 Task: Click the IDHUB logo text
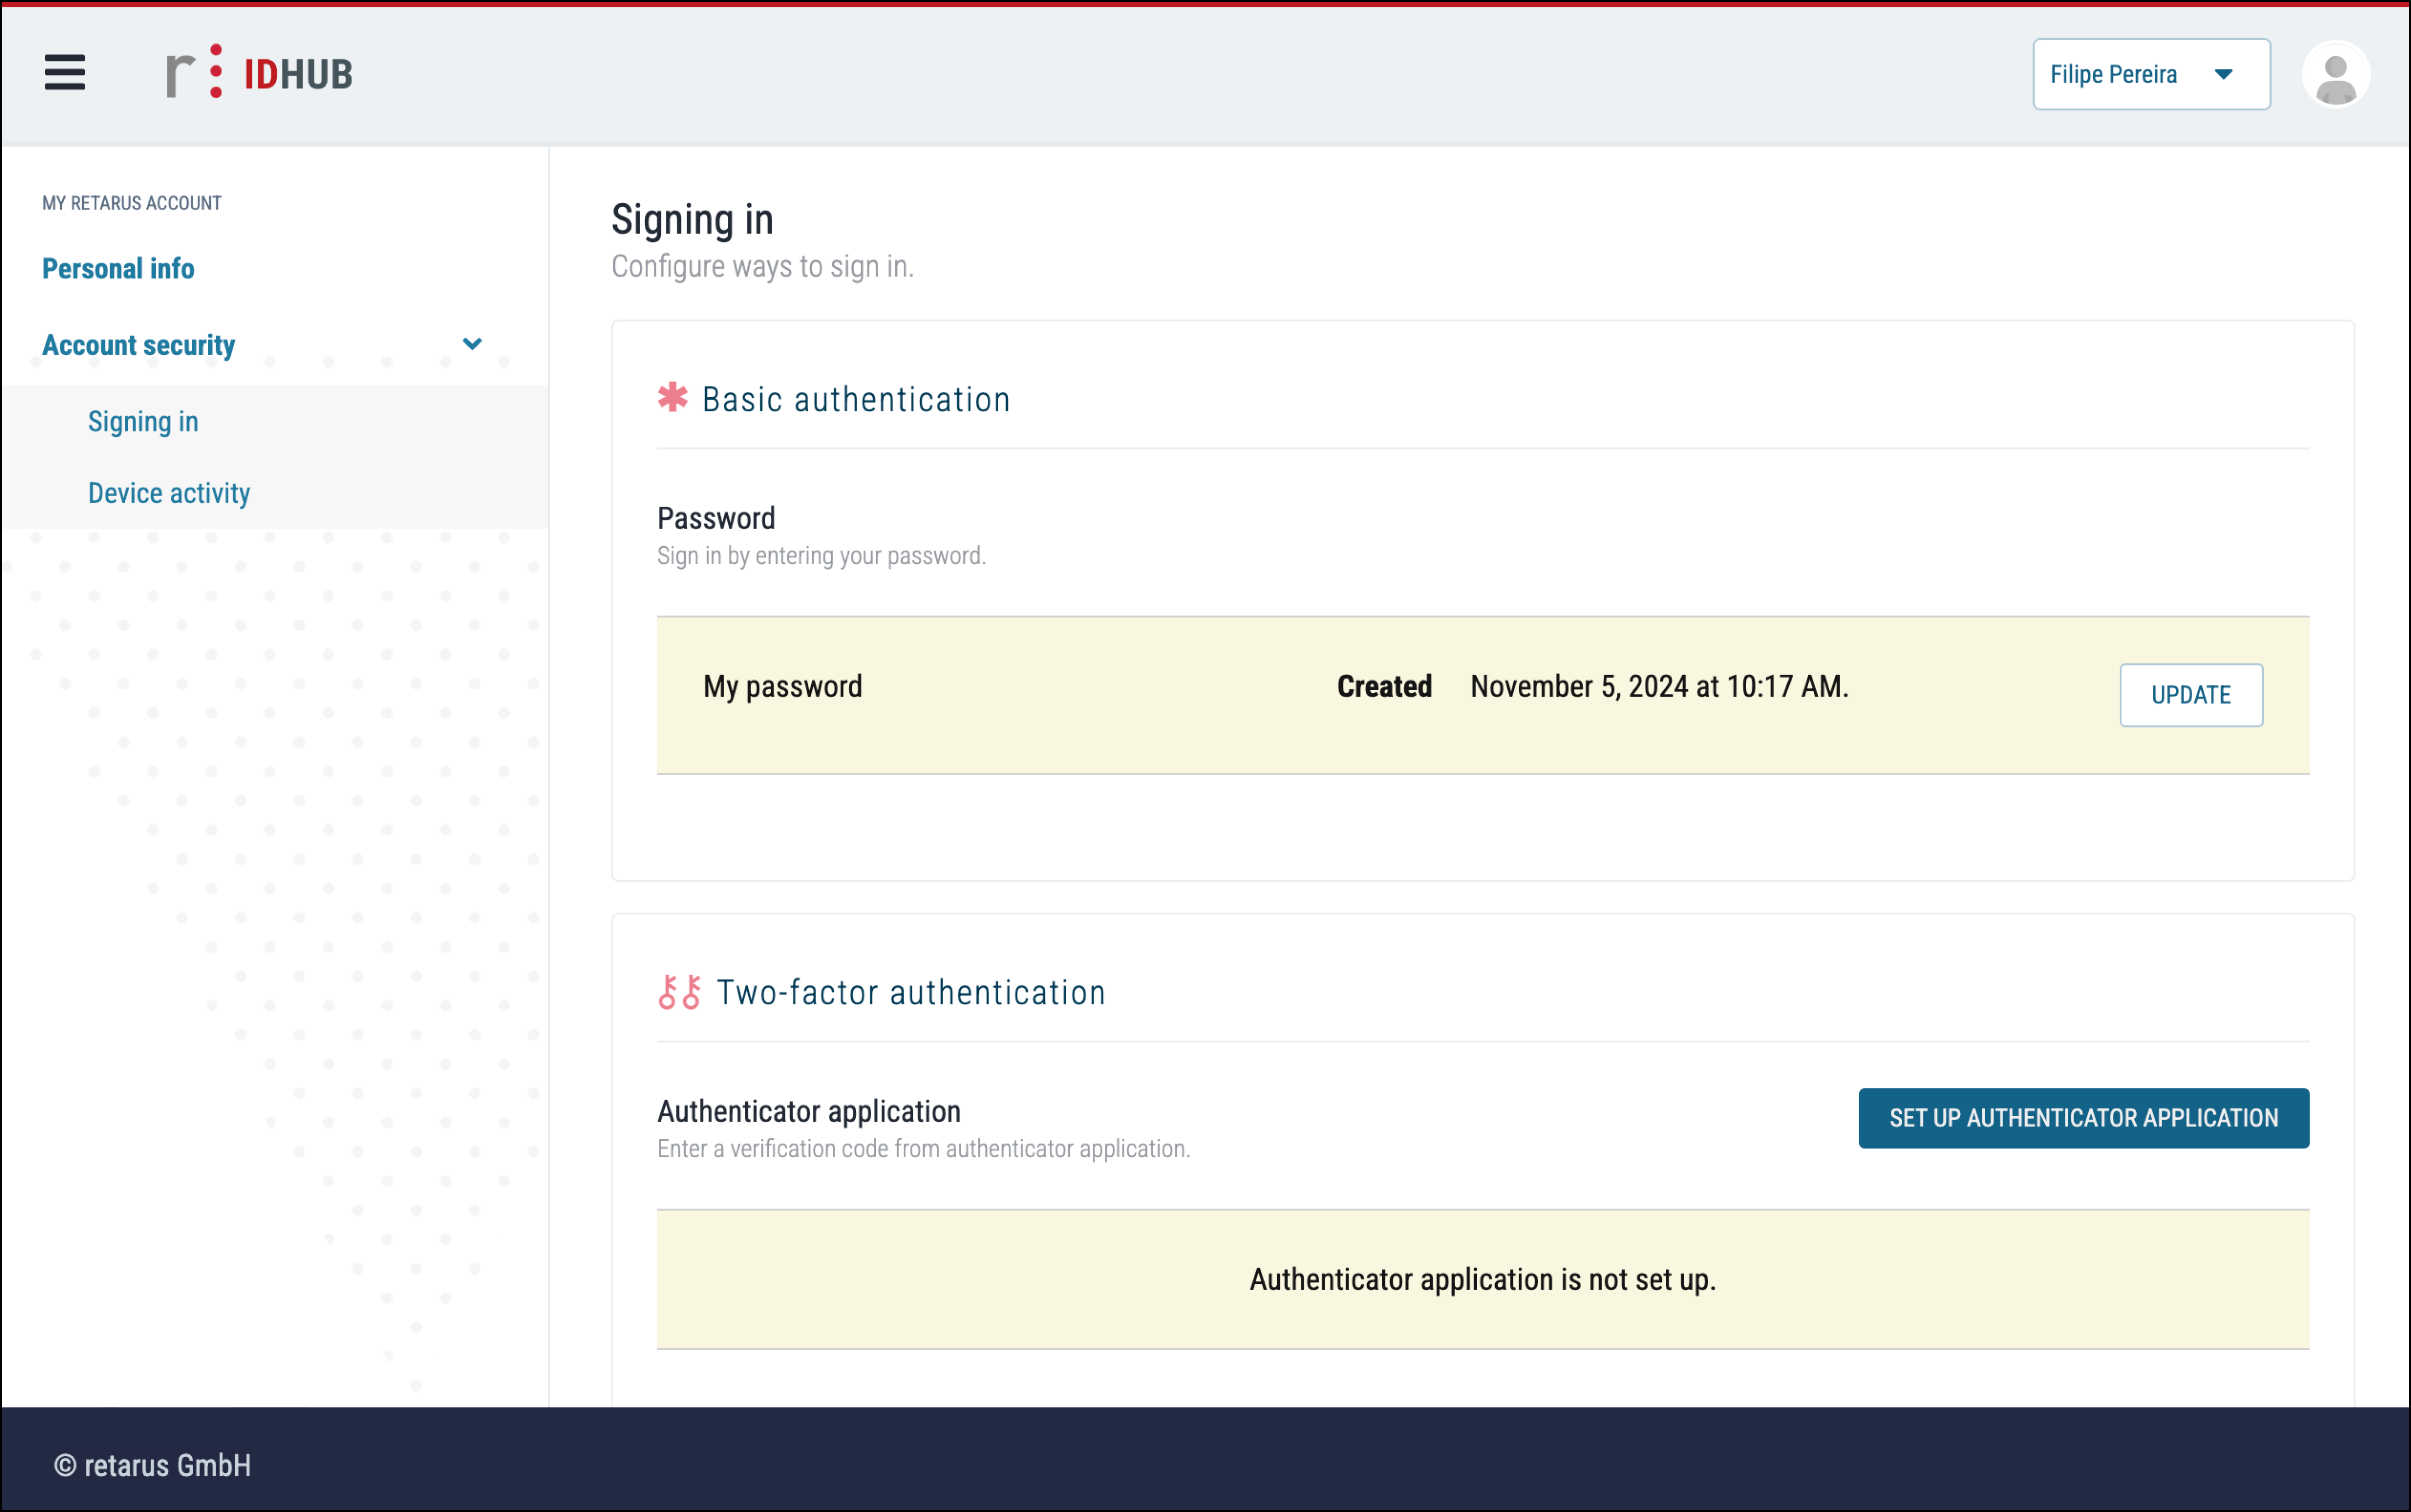(x=298, y=75)
